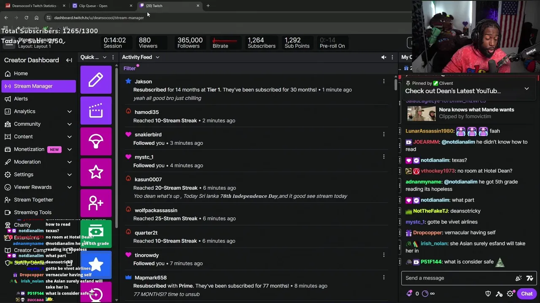The image size is (540, 303).
Task: Click the chat shield mode icon
Action: point(488,294)
